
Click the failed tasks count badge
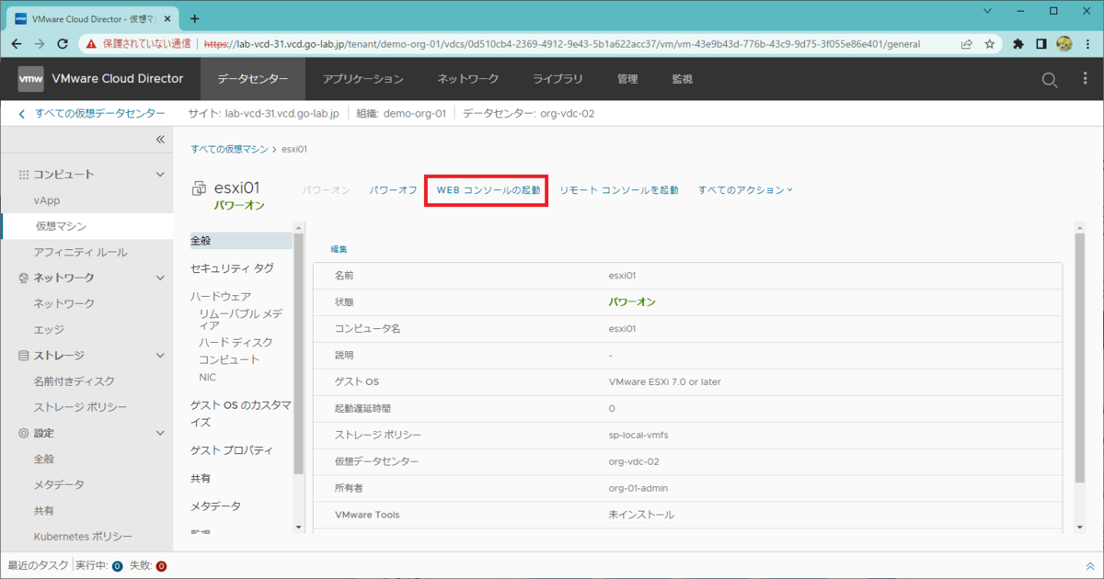point(161,566)
